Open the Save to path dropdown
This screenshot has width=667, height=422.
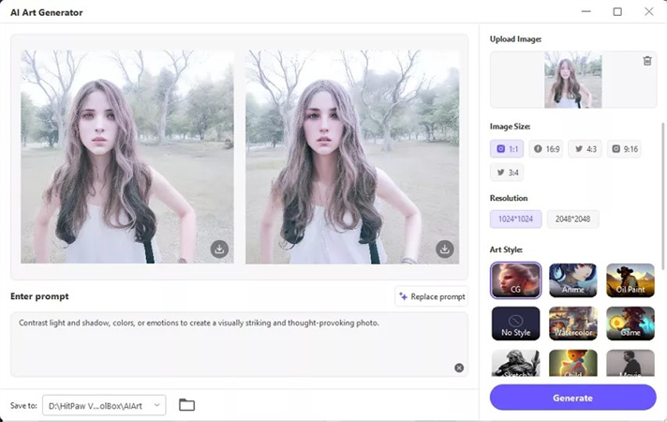coord(104,405)
